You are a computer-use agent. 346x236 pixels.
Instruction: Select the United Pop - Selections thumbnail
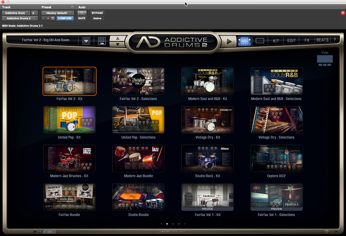tap(138, 120)
